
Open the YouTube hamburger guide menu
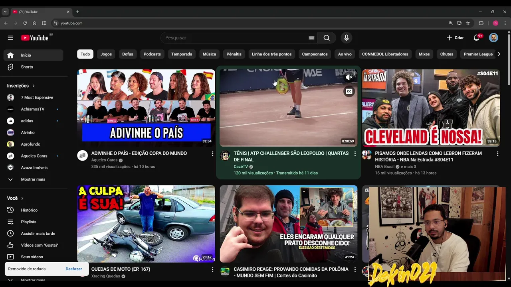[x=10, y=38]
